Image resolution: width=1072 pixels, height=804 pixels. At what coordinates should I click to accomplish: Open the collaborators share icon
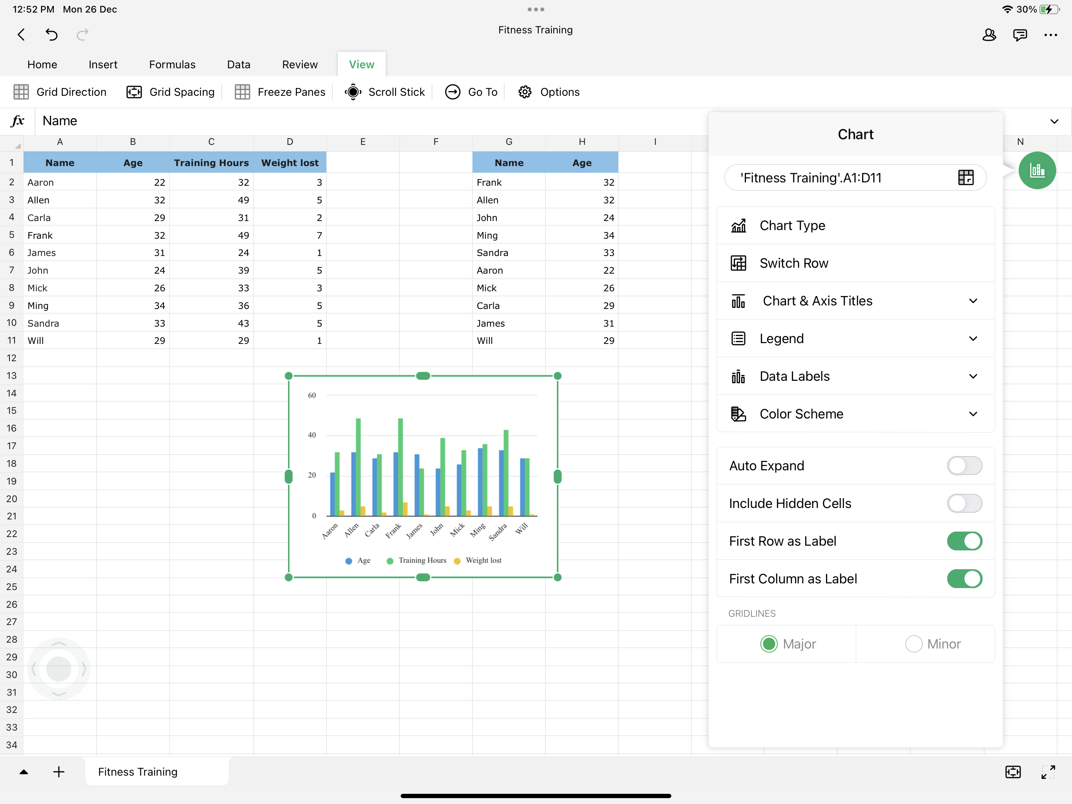(989, 35)
